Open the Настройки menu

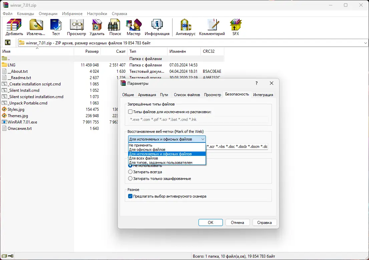tap(97, 14)
